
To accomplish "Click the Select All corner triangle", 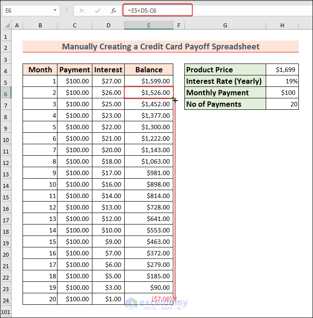I will pyautogui.click(x=7, y=25).
